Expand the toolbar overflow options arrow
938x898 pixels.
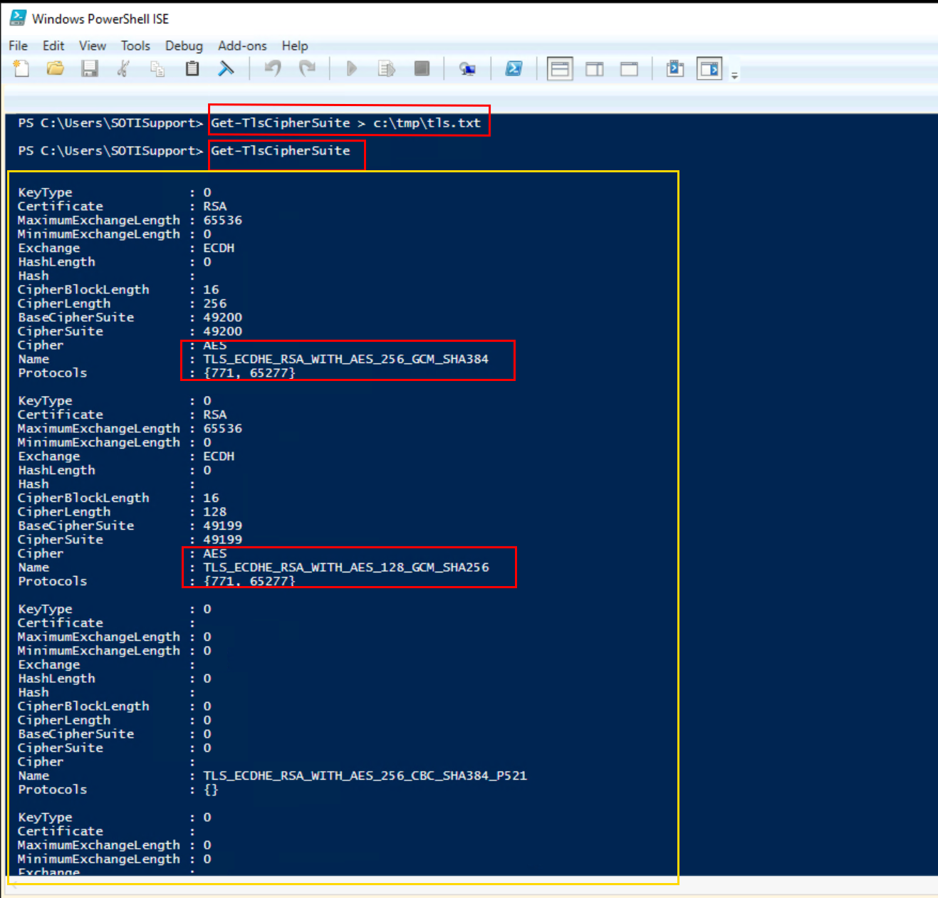pos(734,75)
